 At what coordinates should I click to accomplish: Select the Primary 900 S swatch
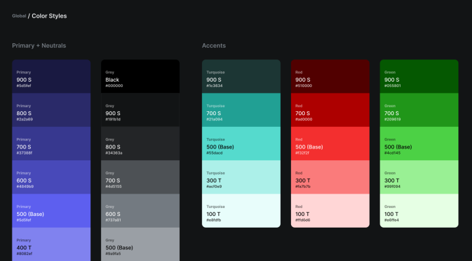pyautogui.click(x=51, y=77)
